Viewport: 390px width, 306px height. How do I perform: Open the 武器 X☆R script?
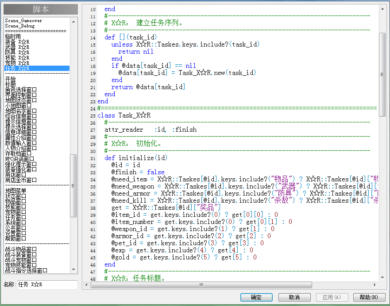tap(17, 47)
